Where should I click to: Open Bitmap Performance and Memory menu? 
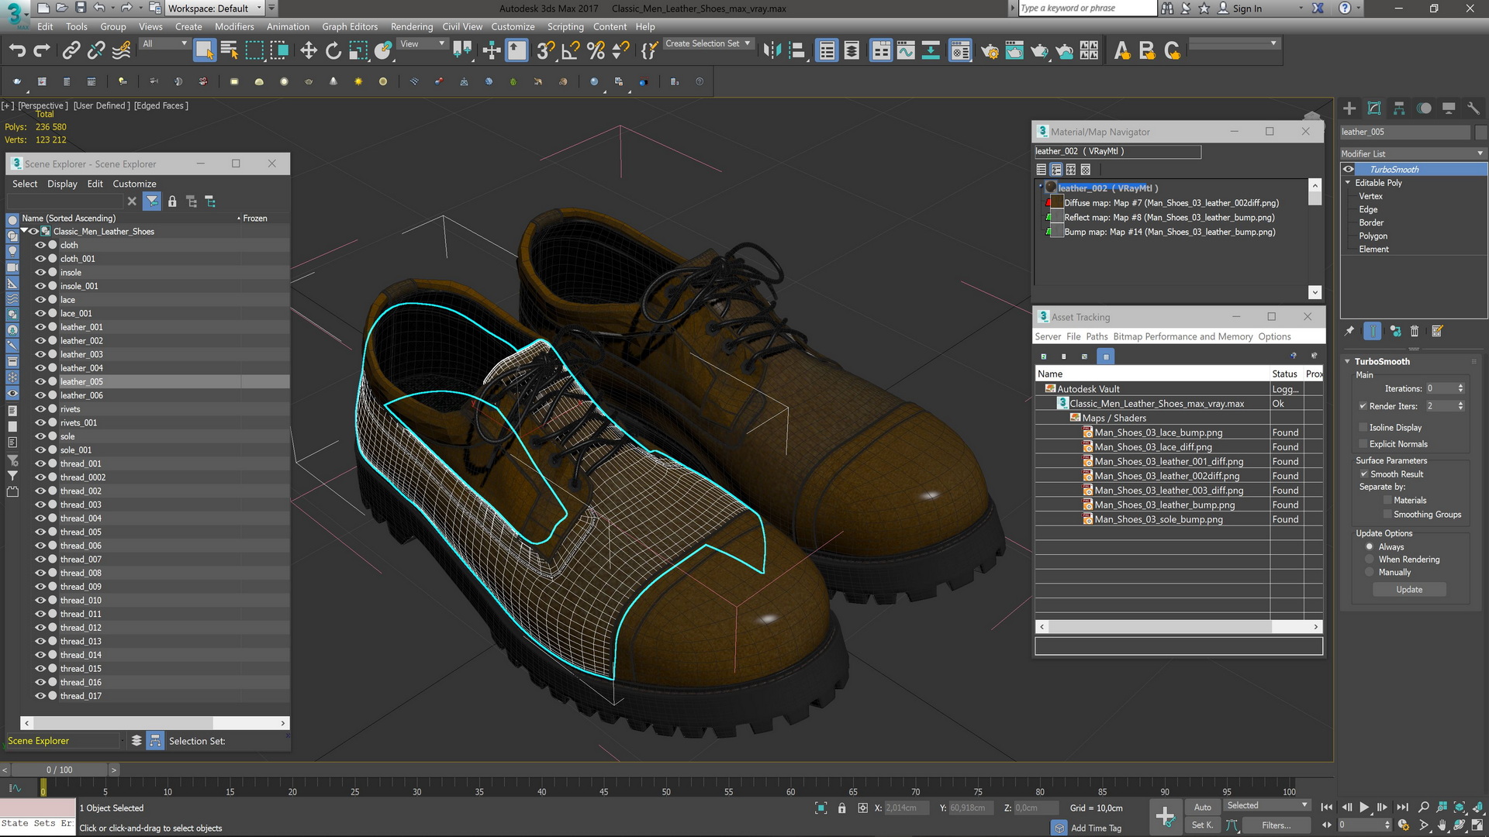point(1183,336)
